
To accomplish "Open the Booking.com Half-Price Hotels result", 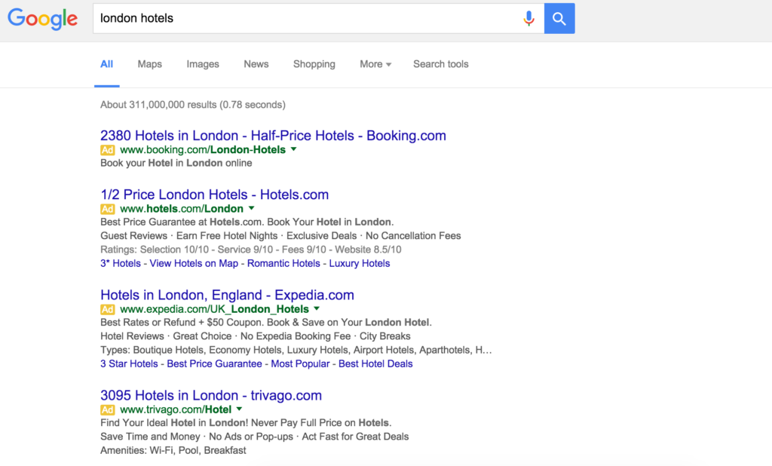I will (x=273, y=136).
